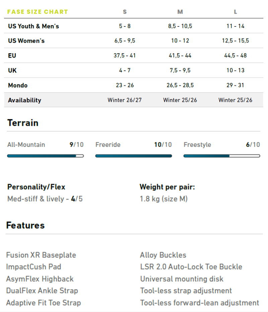
Task: Click the Freestyle rating bar
Action: [222, 156]
